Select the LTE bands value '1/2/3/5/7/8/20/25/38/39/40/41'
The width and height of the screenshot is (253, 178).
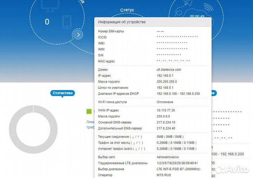[177, 163]
